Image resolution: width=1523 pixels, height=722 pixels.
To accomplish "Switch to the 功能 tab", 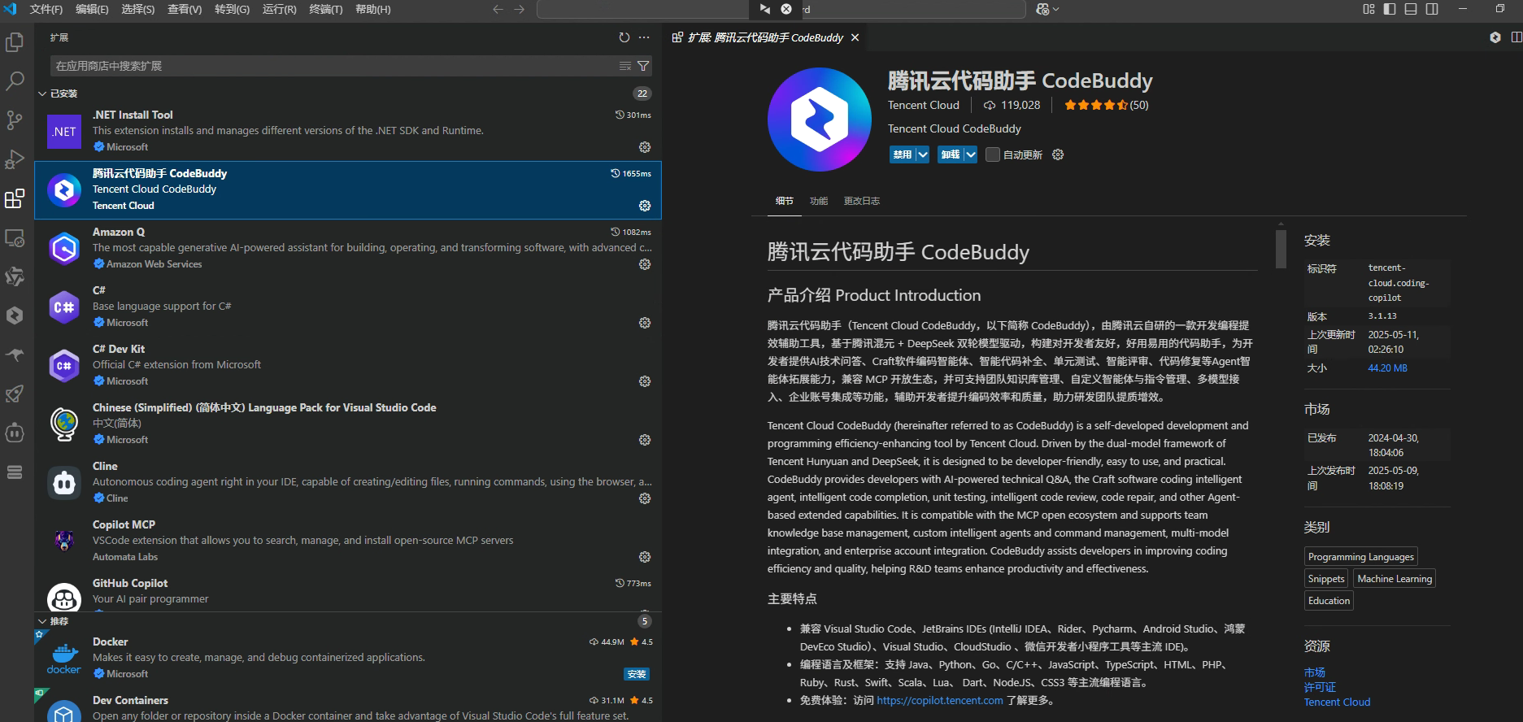I will (x=819, y=201).
